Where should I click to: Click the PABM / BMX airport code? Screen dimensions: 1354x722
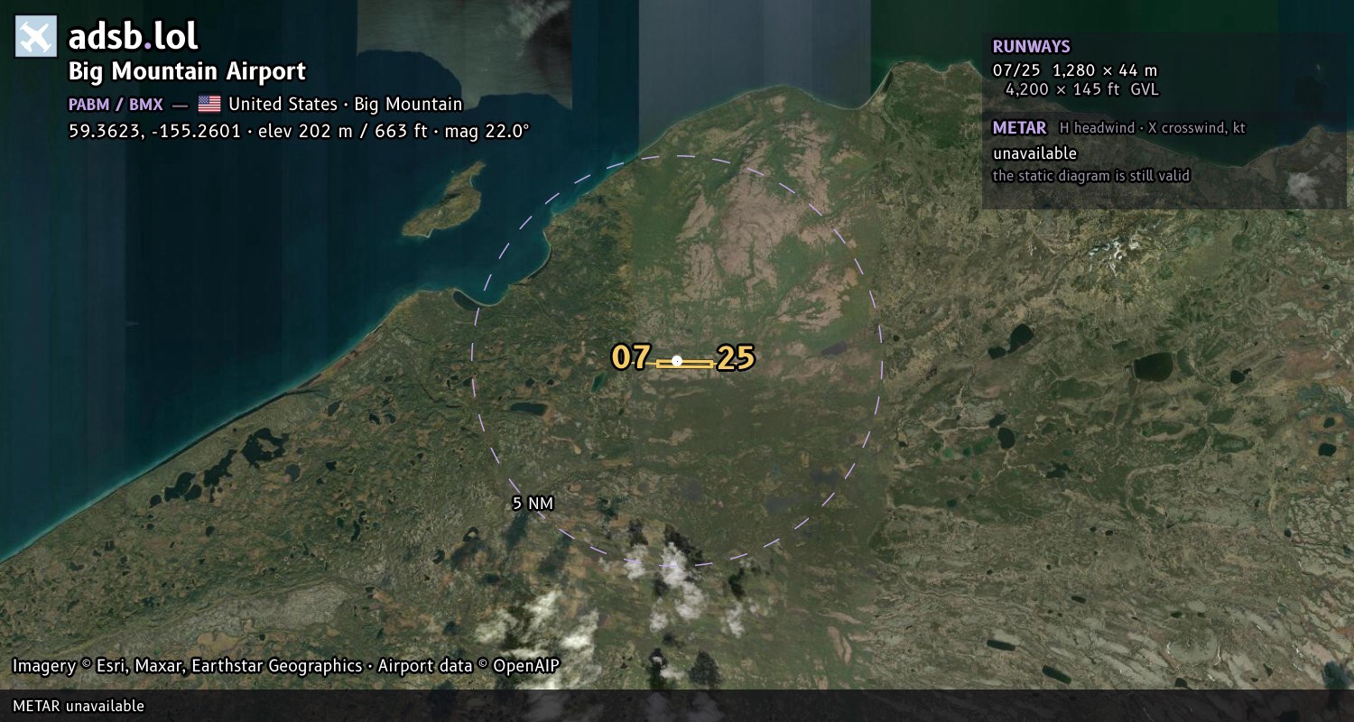(x=116, y=105)
